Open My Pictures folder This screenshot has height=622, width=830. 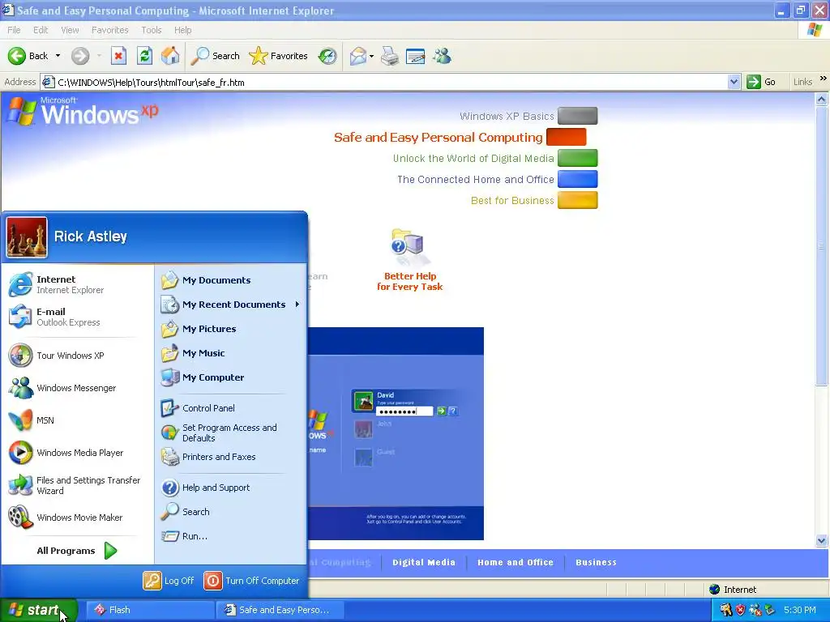coord(231,329)
